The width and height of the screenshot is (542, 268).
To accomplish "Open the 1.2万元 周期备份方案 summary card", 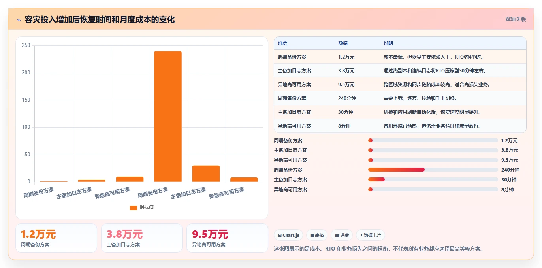I will point(56,238).
